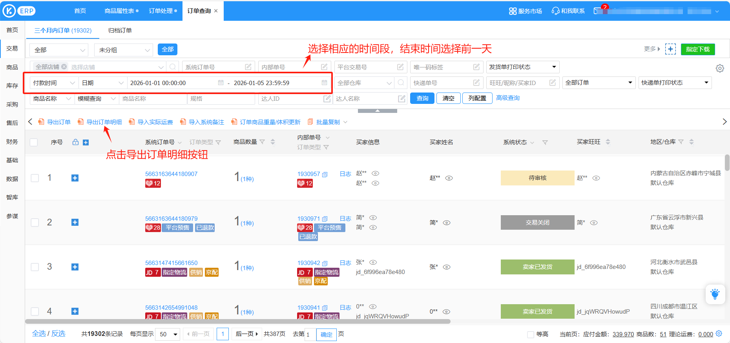The height and width of the screenshot is (343, 730).
Task: Open the per-page display count dropdown
Action: click(x=168, y=334)
